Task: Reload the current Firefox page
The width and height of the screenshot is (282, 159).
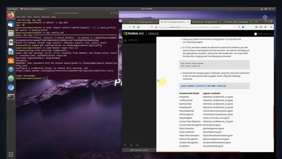Action: pos(134,27)
